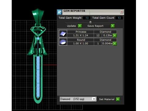Click the '0.004tw' weight cell

click(108, 43)
